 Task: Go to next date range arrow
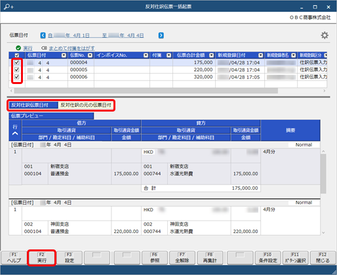pos(161,35)
